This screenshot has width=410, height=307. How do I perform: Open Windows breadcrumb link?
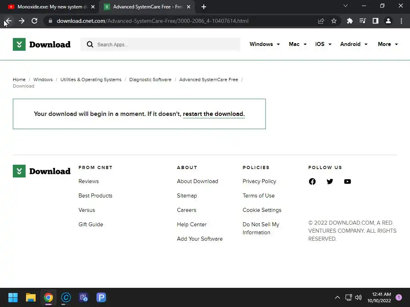[x=43, y=80]
